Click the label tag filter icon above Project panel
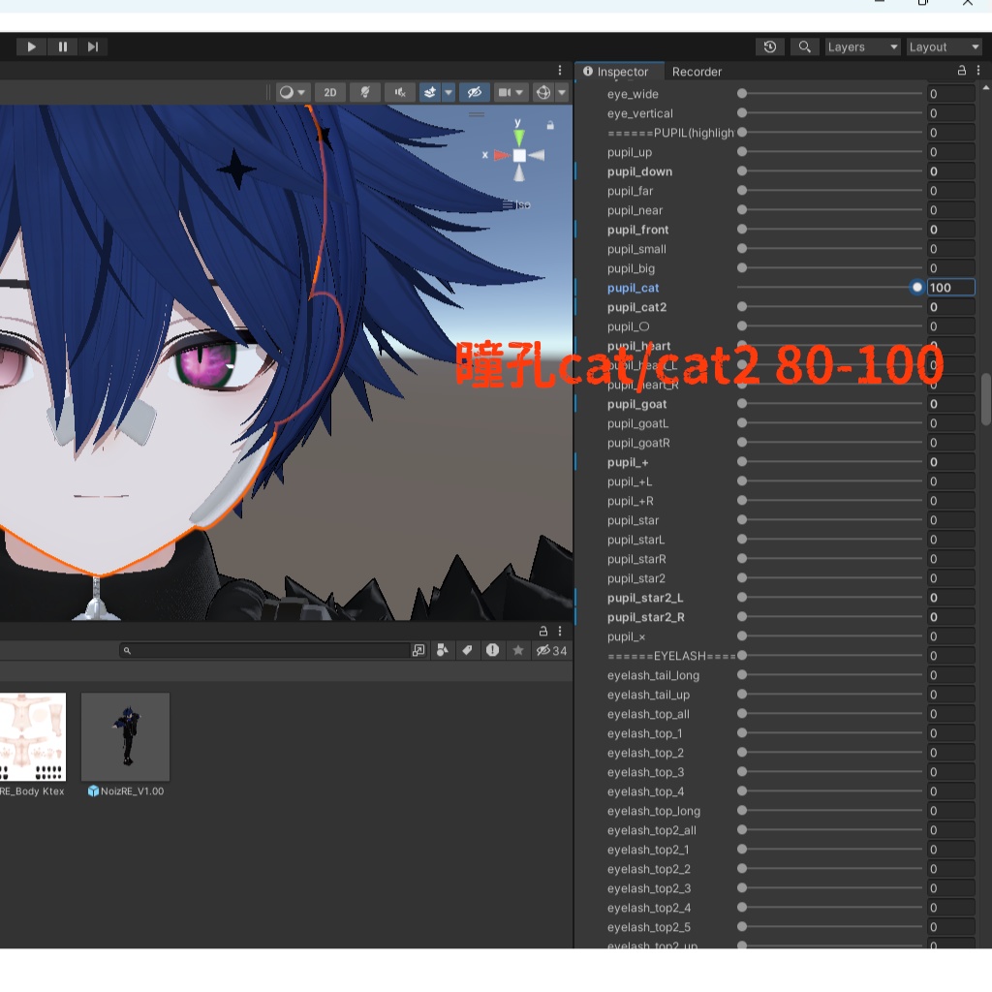 (x=467, y=650)
